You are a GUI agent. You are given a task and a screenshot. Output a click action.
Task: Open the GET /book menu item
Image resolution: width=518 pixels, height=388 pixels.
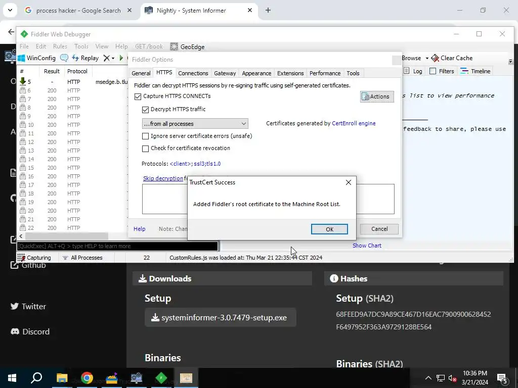(149, 46)
